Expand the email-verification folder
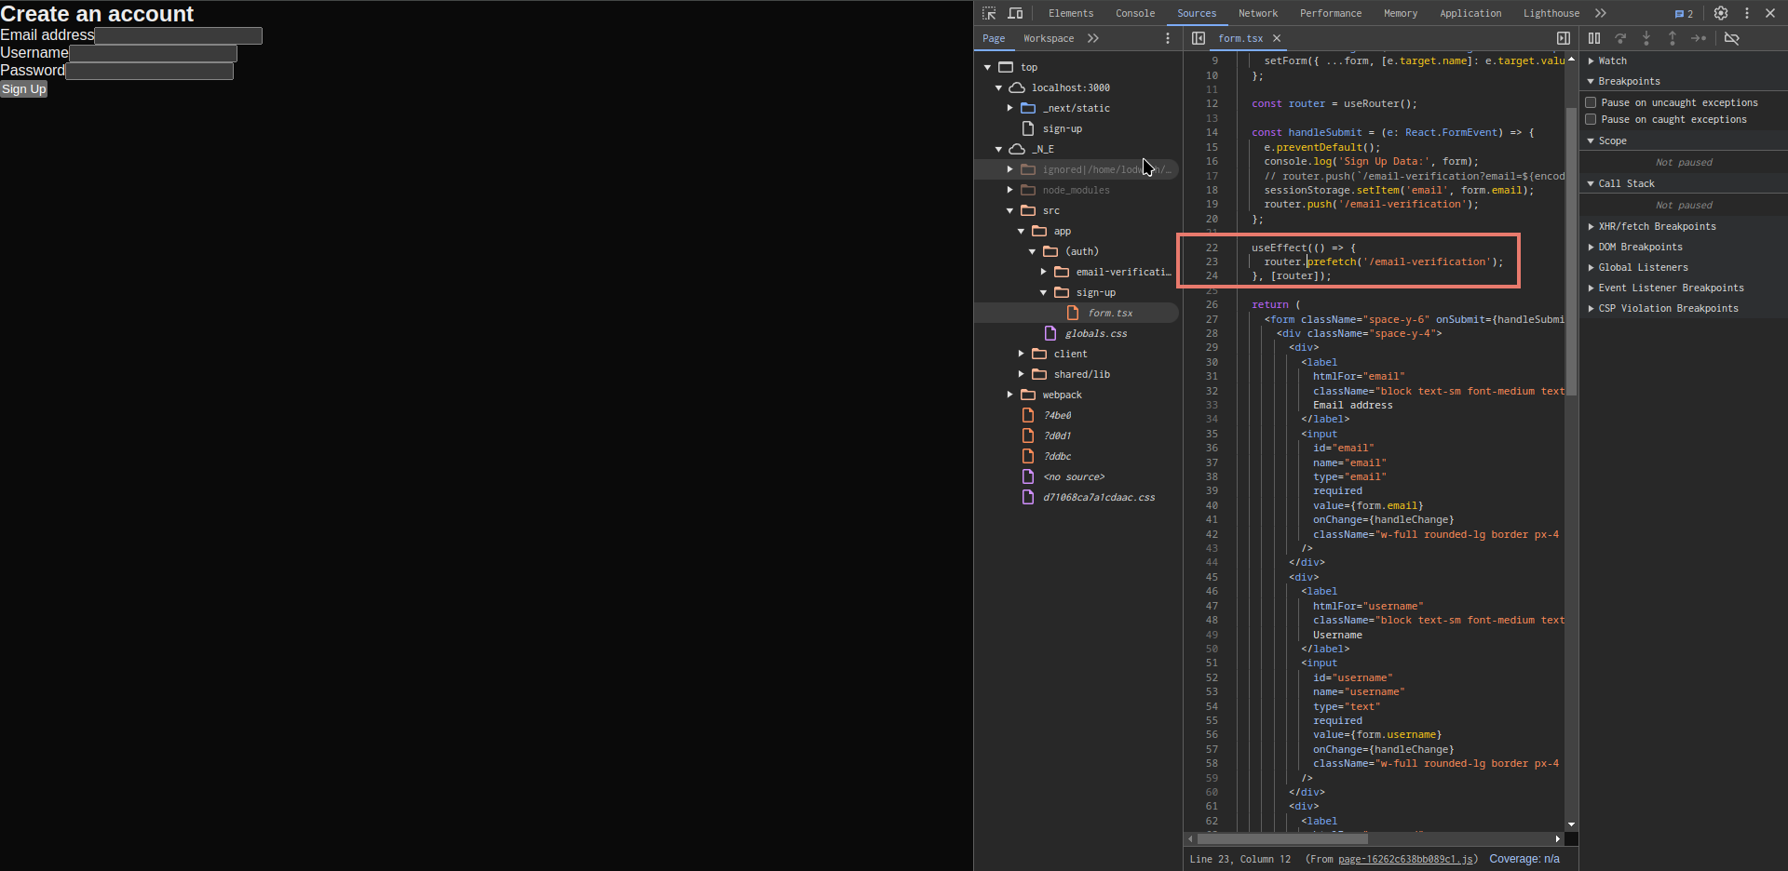 1044,272
